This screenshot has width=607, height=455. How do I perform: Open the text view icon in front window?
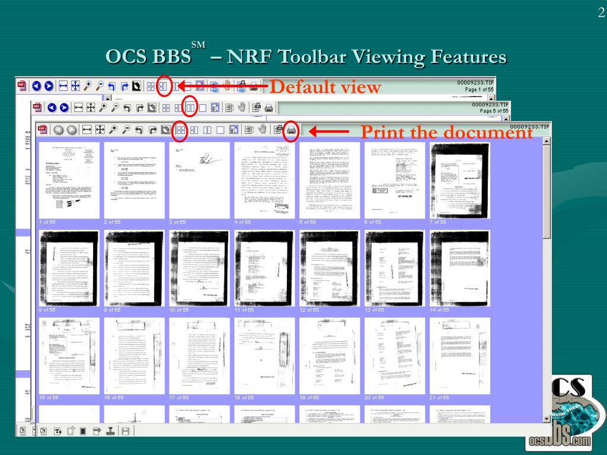pos(249,130)
